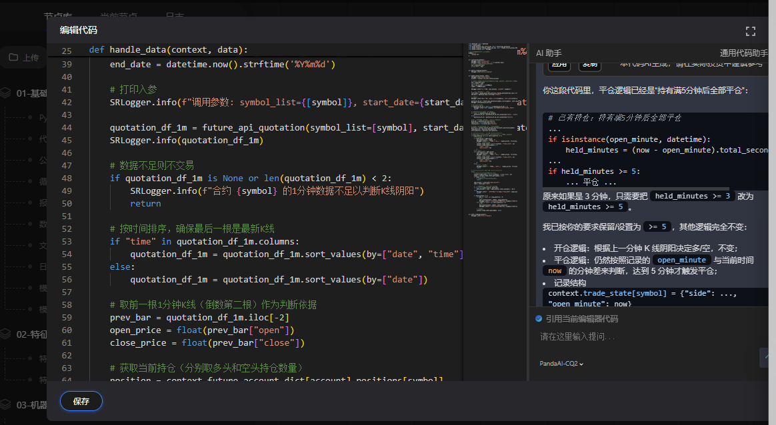776x425 pixels.
Task: Open the 通用代码助手 selector
Action: pyautogui.click(x=743, y=53)
